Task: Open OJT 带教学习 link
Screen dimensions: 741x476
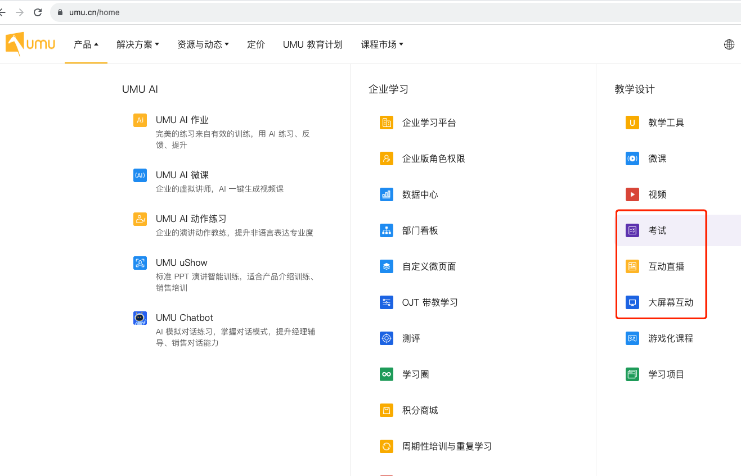Action: click(x=430, y=302)
